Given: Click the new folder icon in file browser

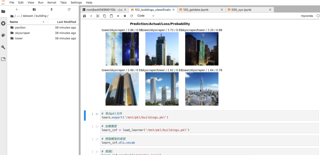Looking at the screenshot, I should coord(34,9).
